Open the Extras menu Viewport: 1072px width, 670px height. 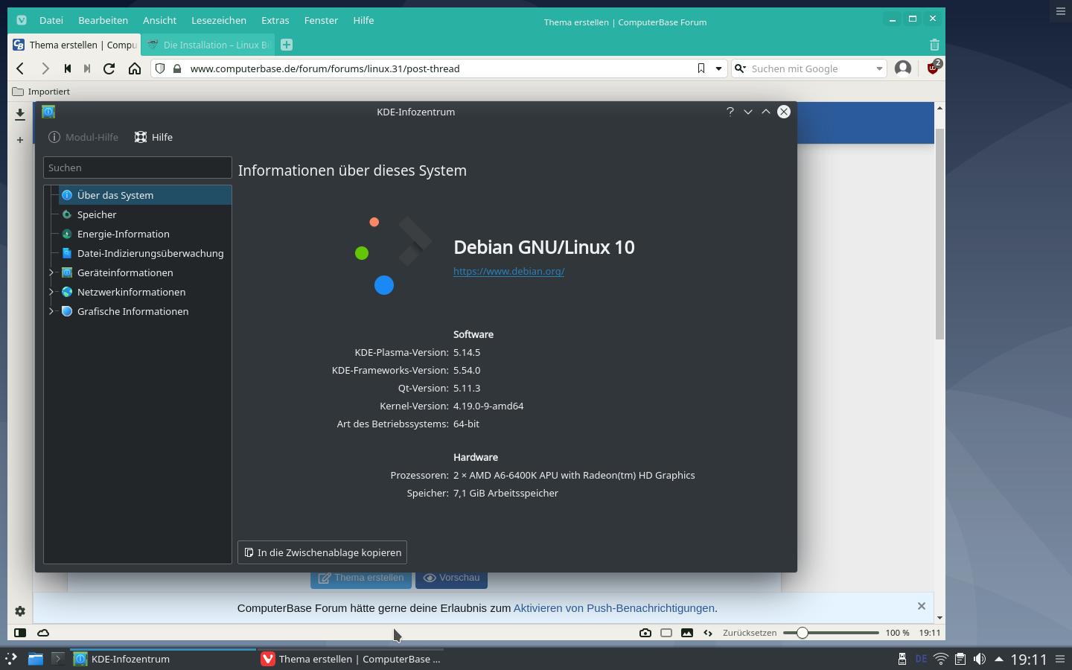(275, 20)
